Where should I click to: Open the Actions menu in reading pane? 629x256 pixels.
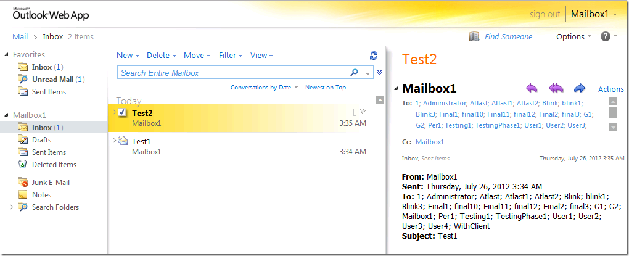click(611, 89)
